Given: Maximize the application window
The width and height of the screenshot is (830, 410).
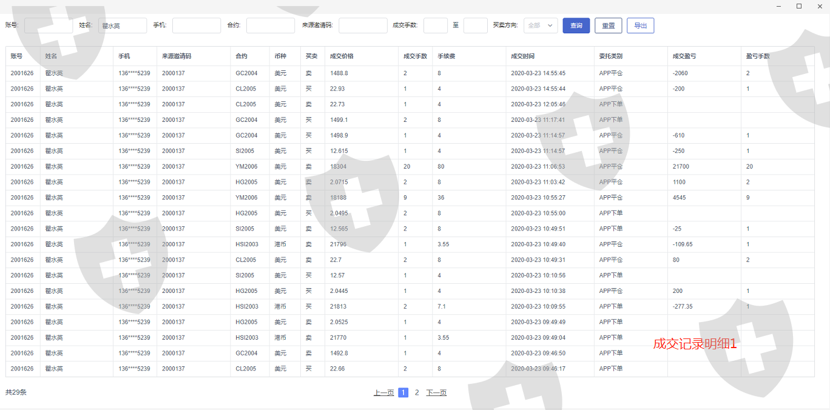Looking at the screenshot, I should point(799,6).
